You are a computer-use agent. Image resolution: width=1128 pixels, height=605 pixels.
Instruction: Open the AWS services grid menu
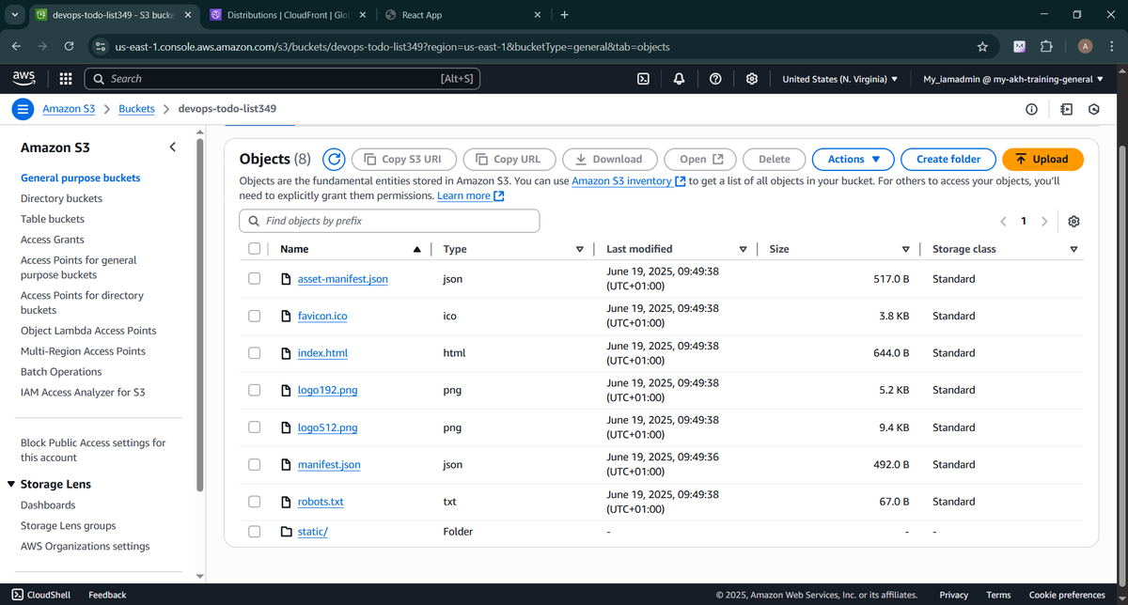point(66,79)
